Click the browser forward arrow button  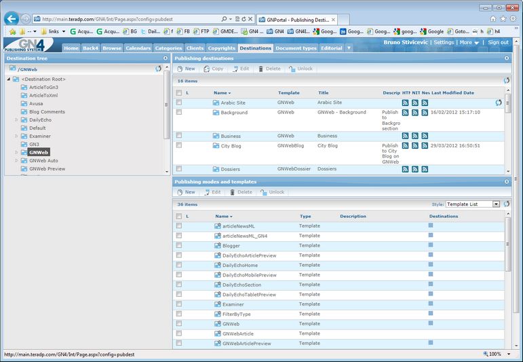25,19
